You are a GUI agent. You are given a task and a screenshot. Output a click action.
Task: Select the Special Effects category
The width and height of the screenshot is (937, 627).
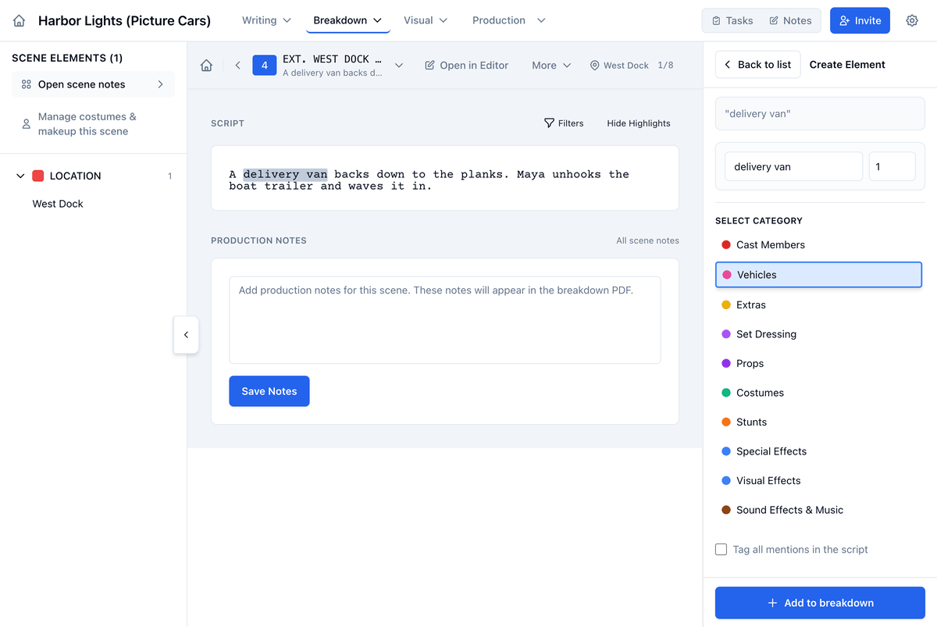coord(818,451)
